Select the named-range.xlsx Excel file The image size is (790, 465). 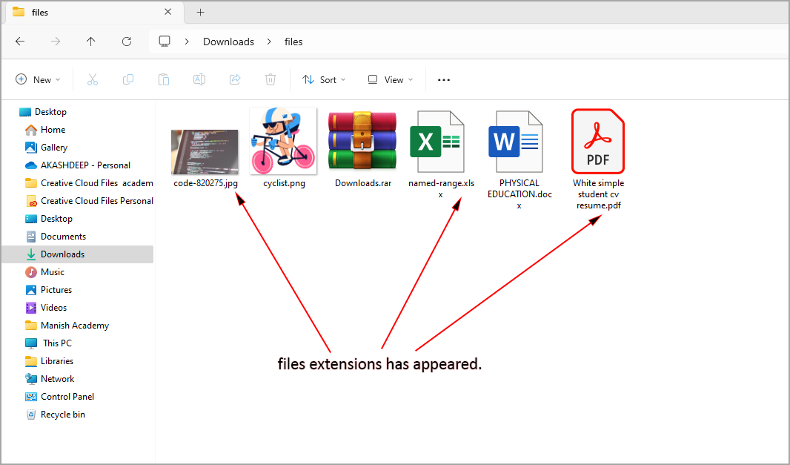440,141
